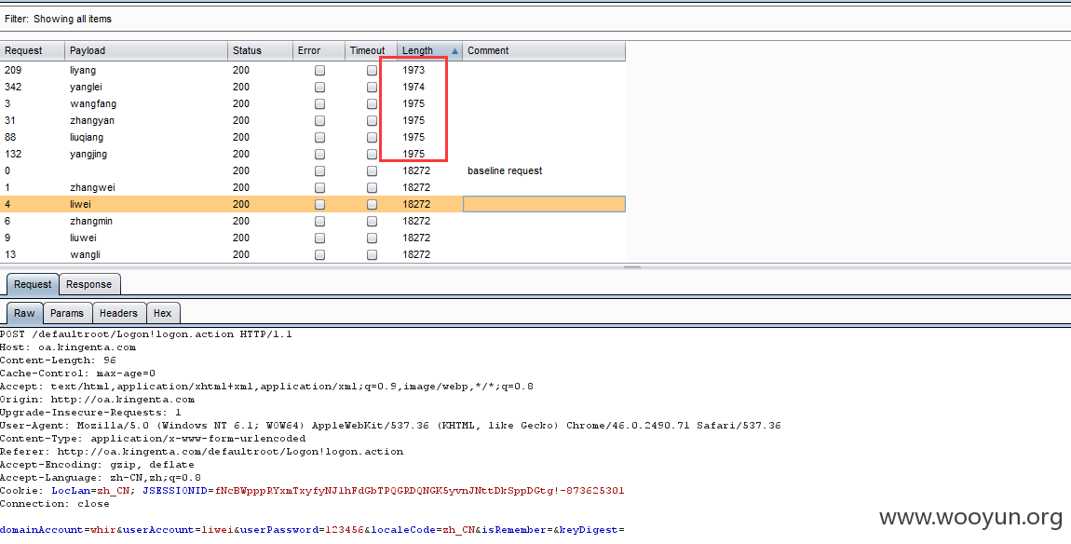Image resolution: width=1071 pixels, height=544 pixels.
Task: Open the Raw view tab
Action: click(24, 313)
